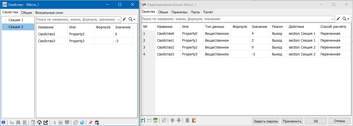
Task: Click the table-with-eye view icon
Action: pos(97,122)
